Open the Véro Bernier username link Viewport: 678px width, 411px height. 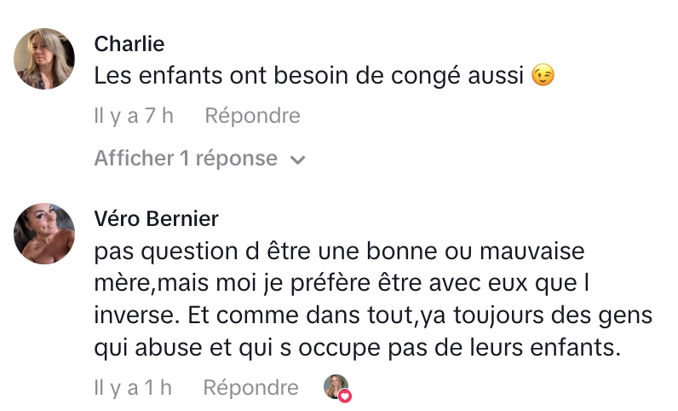click(156, 218)
